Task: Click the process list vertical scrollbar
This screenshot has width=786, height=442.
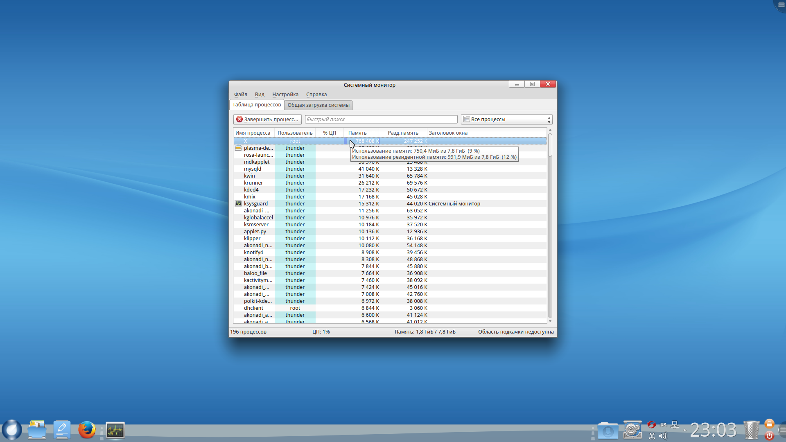Action: pos(550,225)
